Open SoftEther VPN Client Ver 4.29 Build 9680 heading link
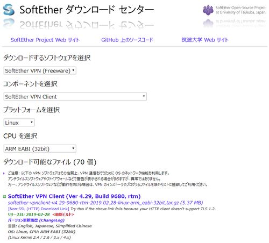Screen dimensions: 269x243 (74, 196)
